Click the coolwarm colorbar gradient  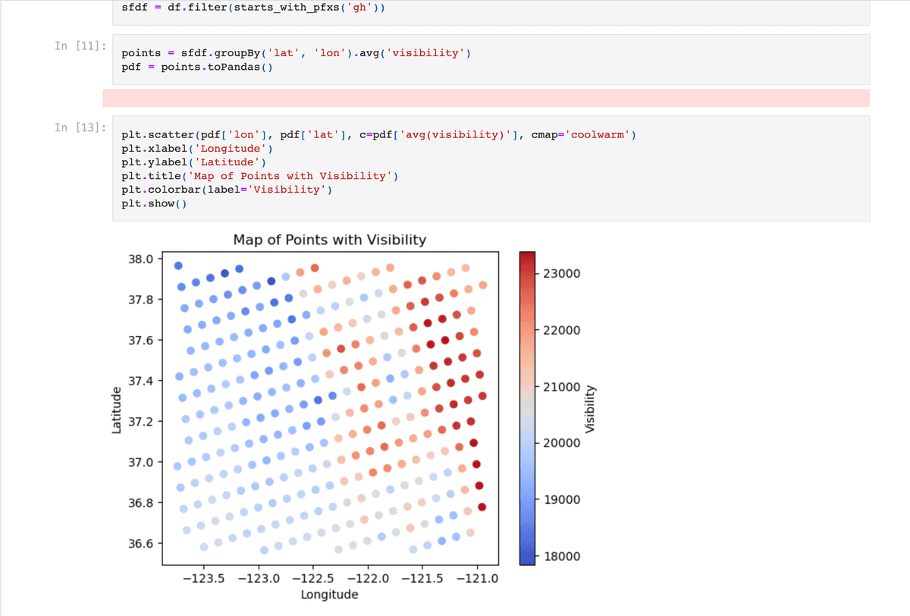pyautogui.click(x=527, y=408)
